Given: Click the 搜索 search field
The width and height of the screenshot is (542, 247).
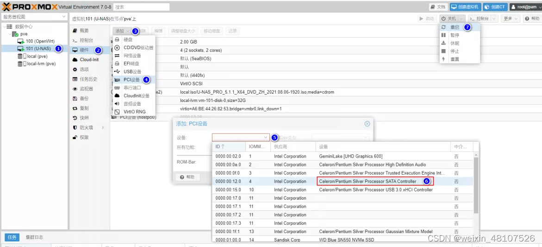Looking at the screenshot, I should 141,7.
